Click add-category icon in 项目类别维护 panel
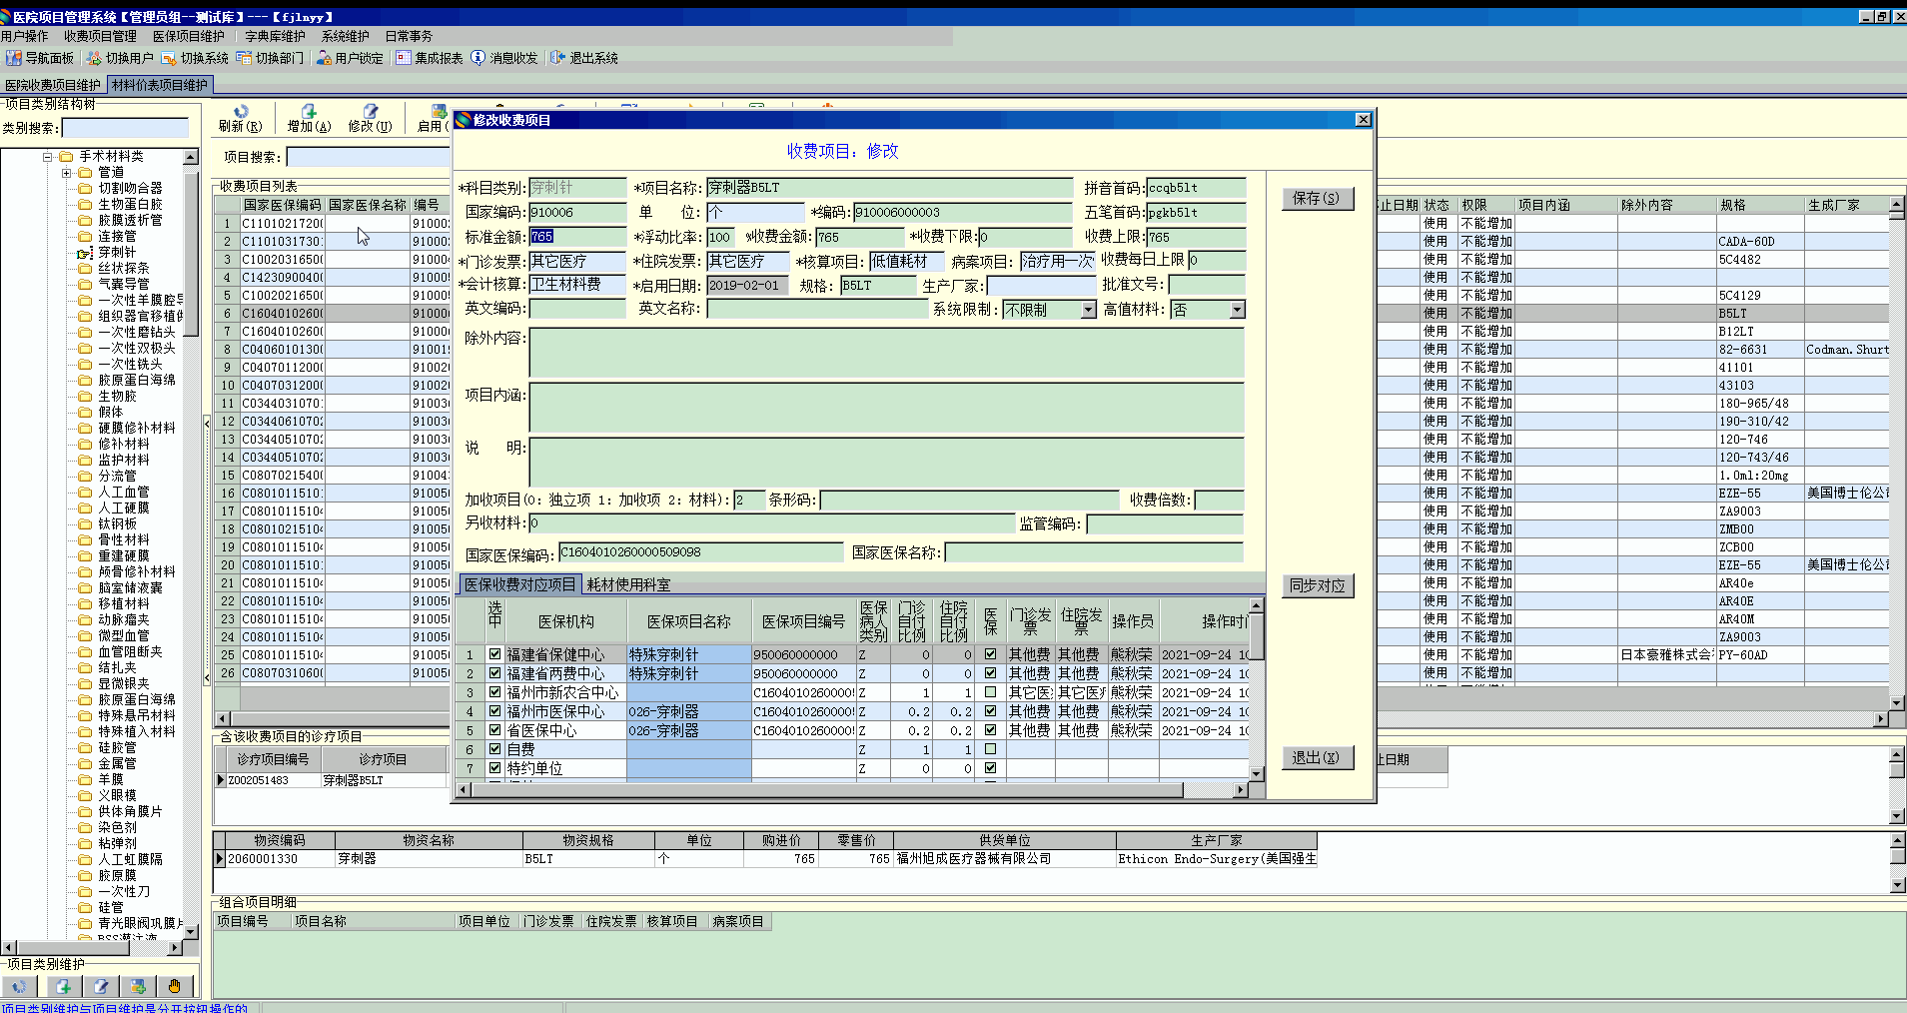 [x=62, y=986]
